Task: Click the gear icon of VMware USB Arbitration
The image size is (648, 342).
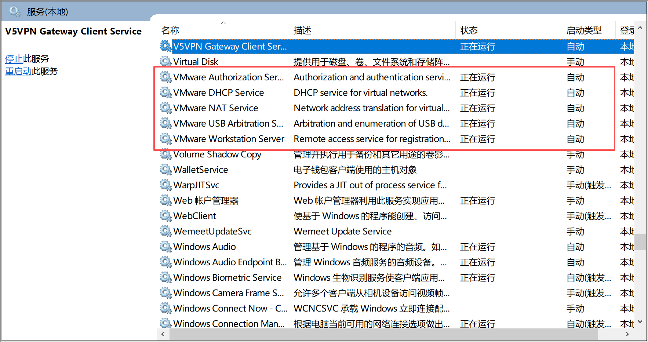Action: coord(165,123)
